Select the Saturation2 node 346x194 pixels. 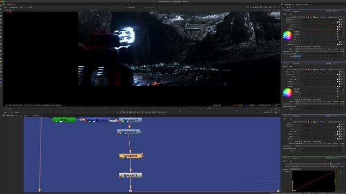pyautogui.click(x=130, y=120)
